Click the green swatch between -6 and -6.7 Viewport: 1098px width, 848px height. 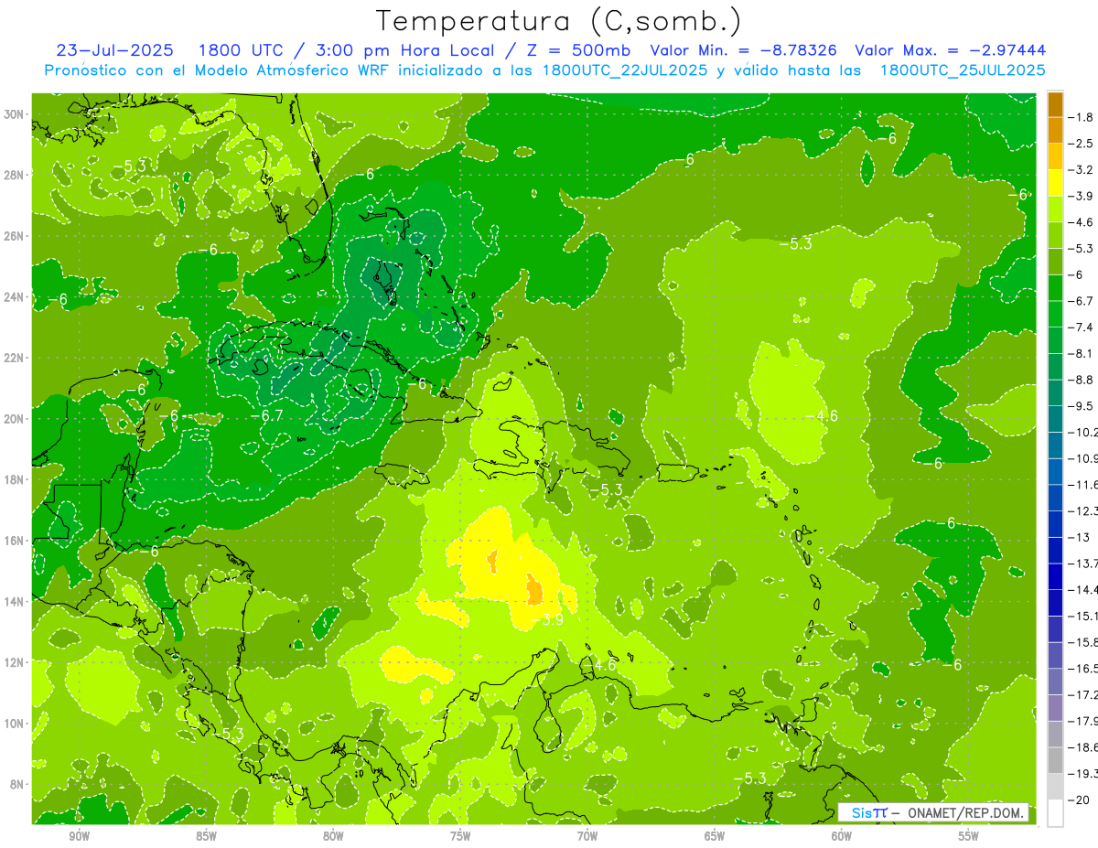[1055, 287]
